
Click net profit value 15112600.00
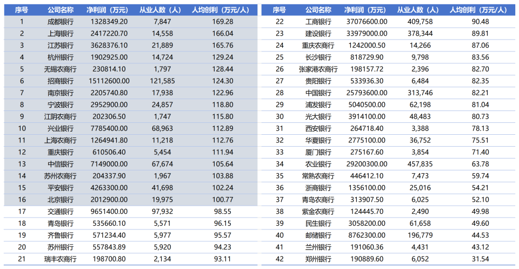click(x=109, y=81)
